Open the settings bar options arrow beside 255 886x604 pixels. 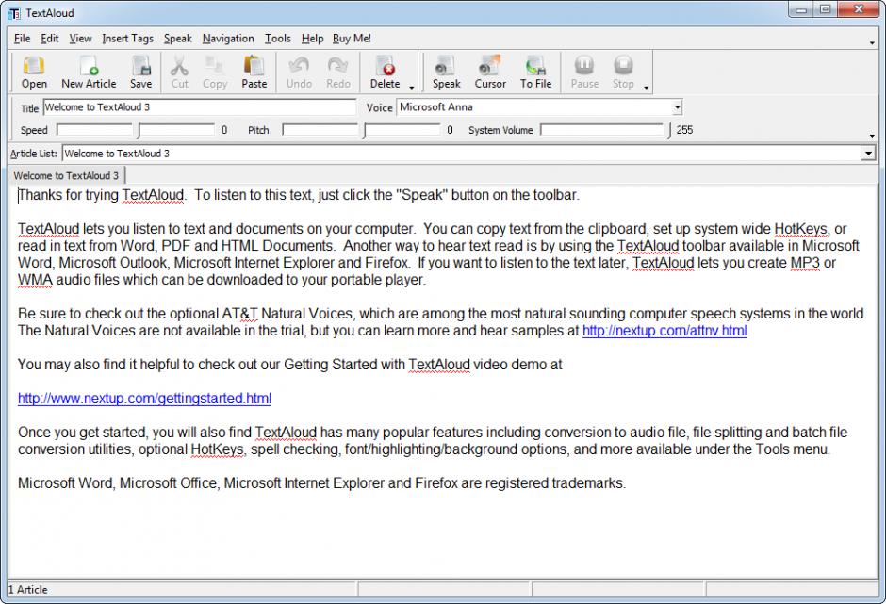click(872, 136)
